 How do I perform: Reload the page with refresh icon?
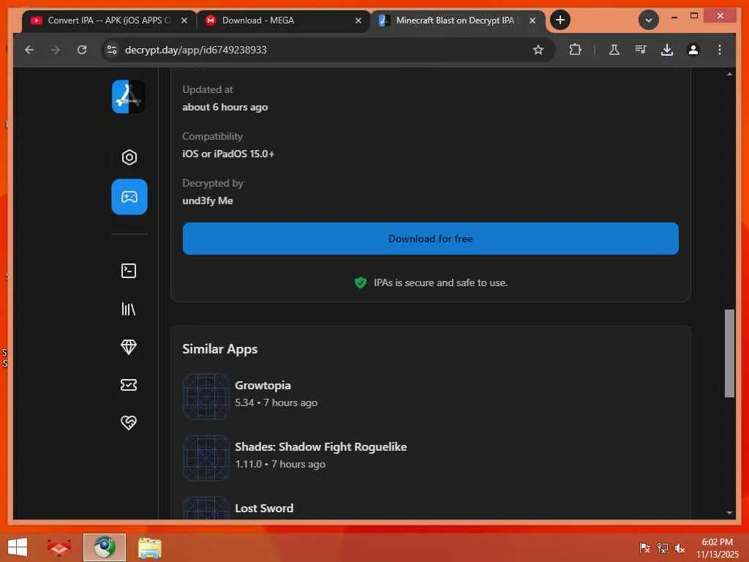click(x=82, y=50)
